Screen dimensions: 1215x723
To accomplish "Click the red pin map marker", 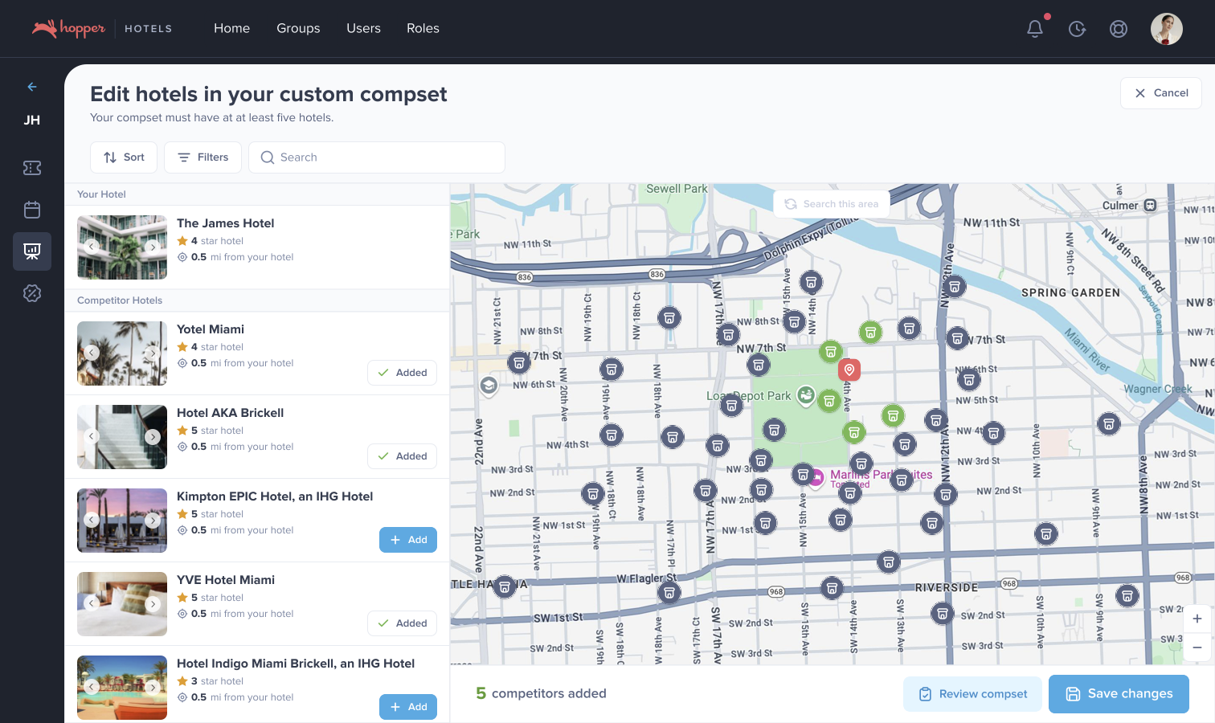I will point(849,370).
